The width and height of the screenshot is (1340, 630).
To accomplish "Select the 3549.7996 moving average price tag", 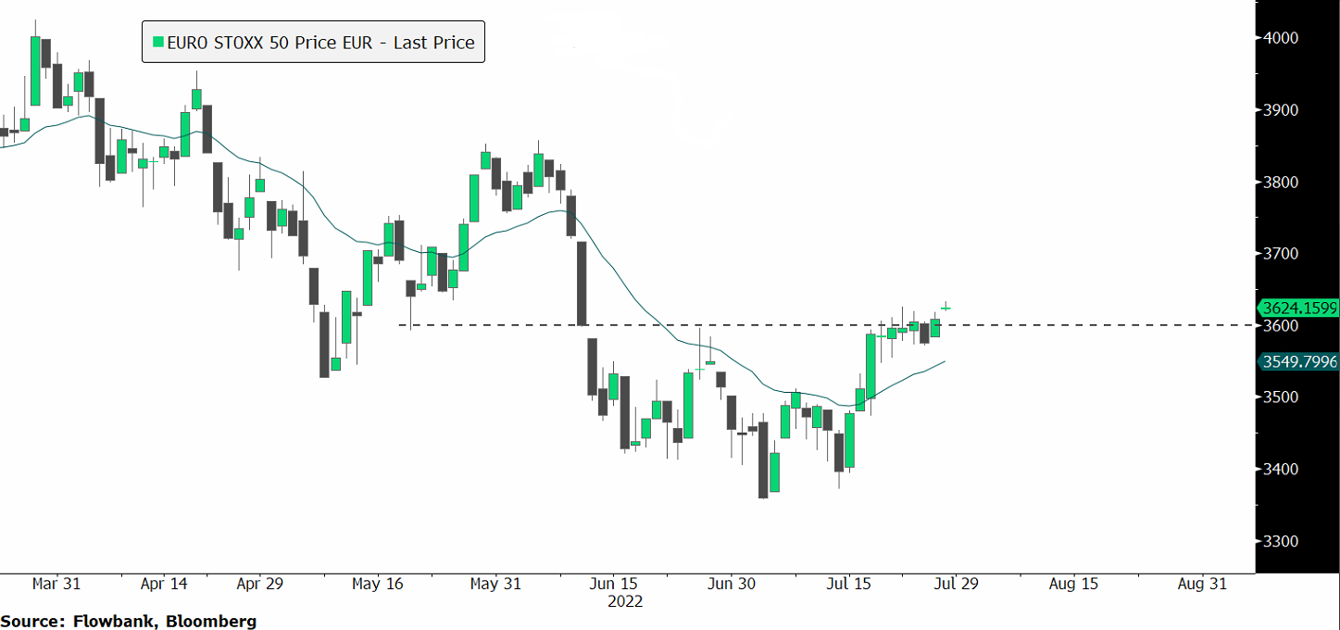I will [1297, 361].
